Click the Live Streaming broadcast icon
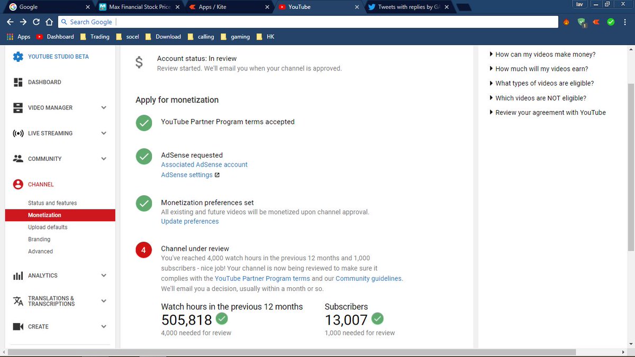The image size is (635, 357). (x=19, y=133)
